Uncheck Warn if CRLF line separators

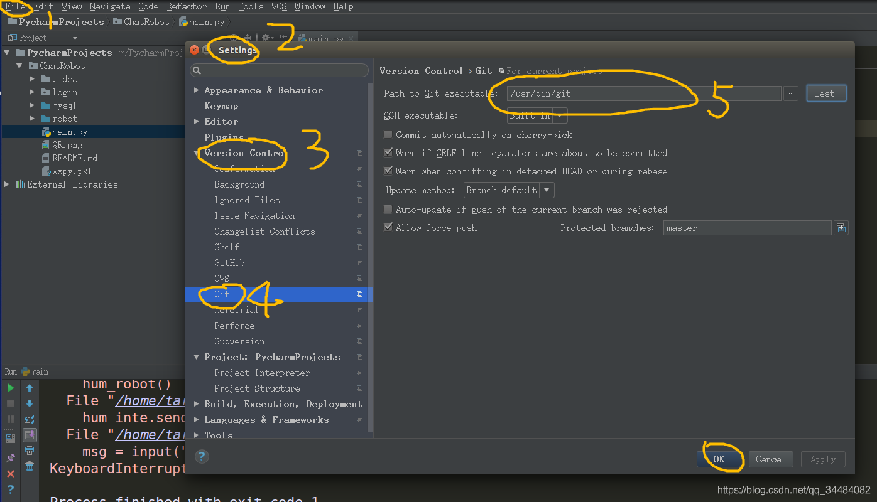click(388, 153)
